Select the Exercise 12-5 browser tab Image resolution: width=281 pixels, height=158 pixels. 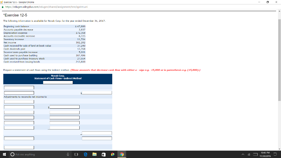pyautogui.click(x=16, y=2)
